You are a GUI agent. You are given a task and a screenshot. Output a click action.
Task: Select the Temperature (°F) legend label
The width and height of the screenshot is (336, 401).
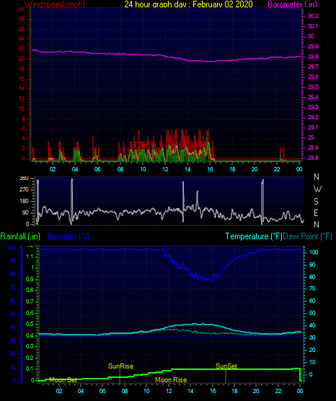click(x=254, y=236)
